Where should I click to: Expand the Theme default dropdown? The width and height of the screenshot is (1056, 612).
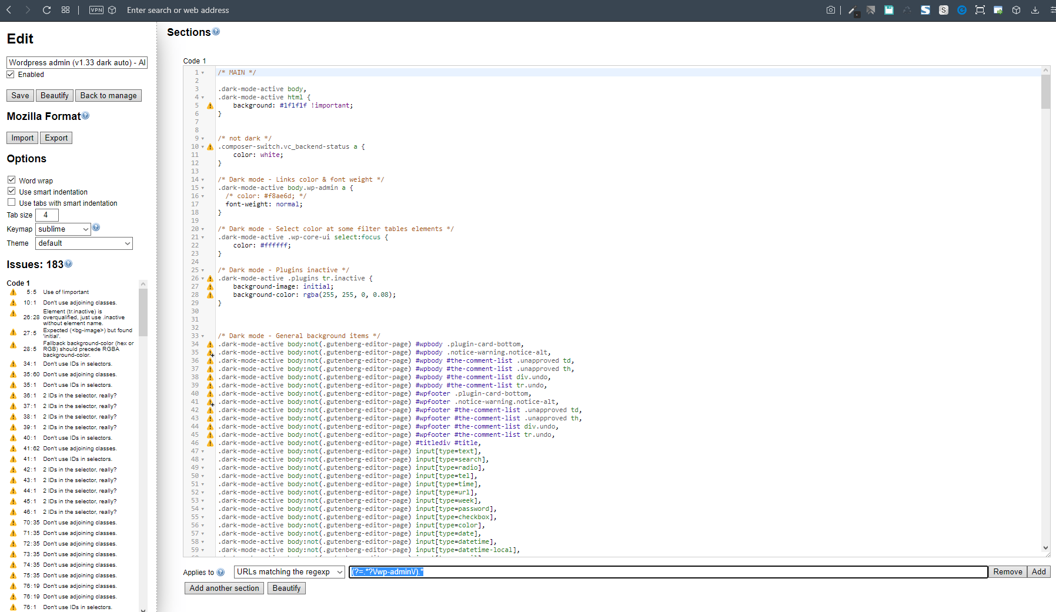(x=84, y=243)
